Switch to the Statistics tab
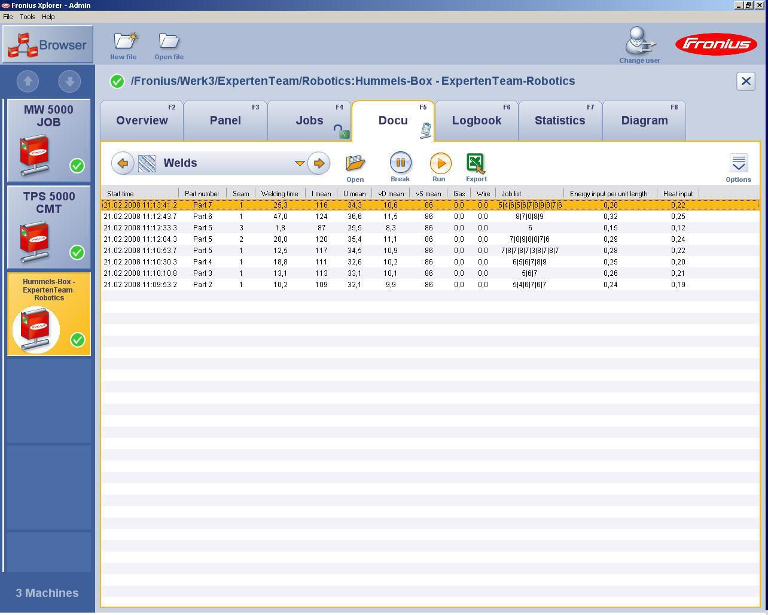Image resolution: width=768 pixels, height=615 pixels. [x=560, y=121]
